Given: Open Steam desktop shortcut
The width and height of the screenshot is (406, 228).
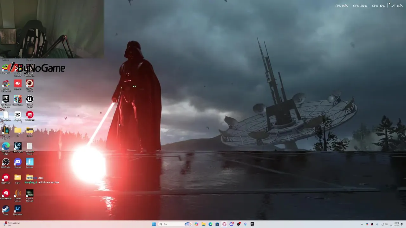Looking at the screenshot, I should point(6,210).
